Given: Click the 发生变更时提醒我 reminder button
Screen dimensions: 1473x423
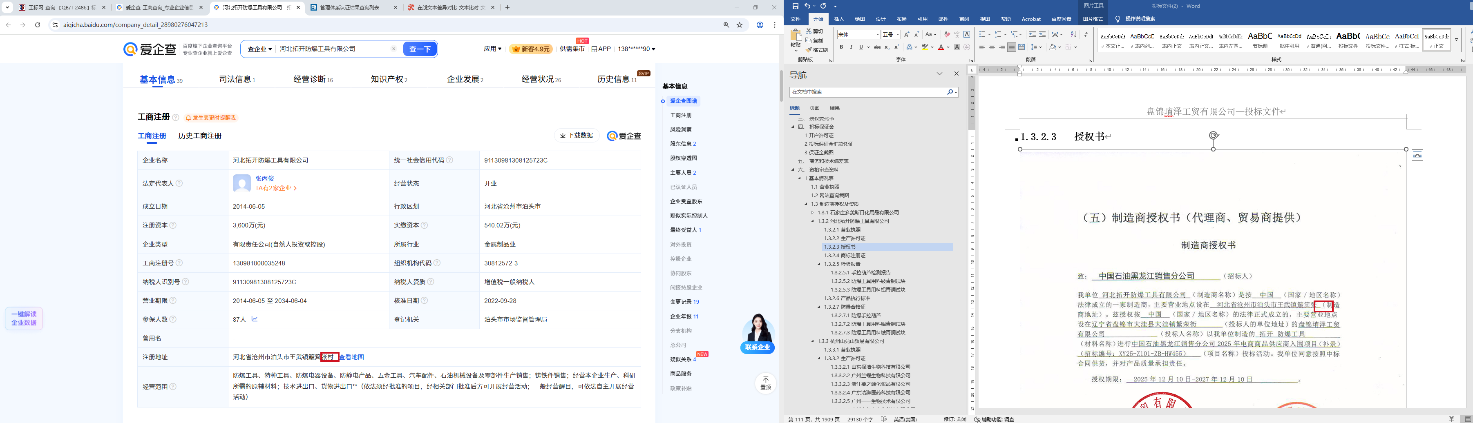Looking at the screenshot, I should coord(210,118).
